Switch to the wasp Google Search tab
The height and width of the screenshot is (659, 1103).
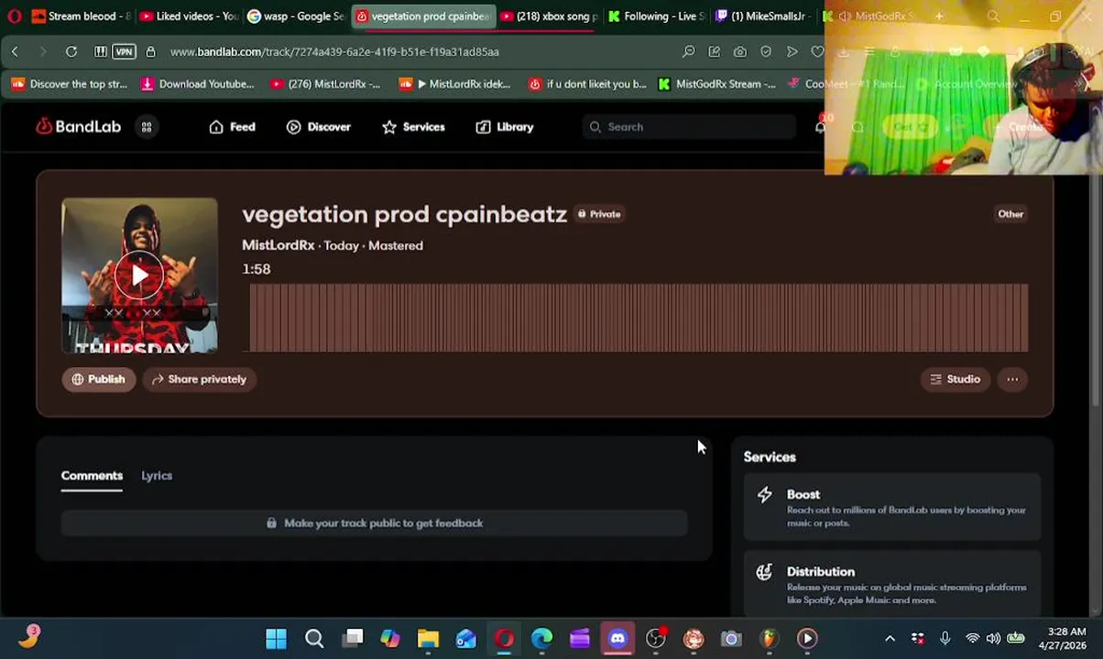click(296, 16)
